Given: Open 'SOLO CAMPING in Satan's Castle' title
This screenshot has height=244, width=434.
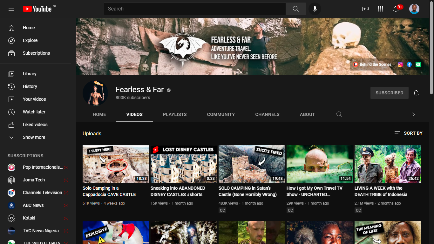Looking at the screenshot, I should 248,191.
